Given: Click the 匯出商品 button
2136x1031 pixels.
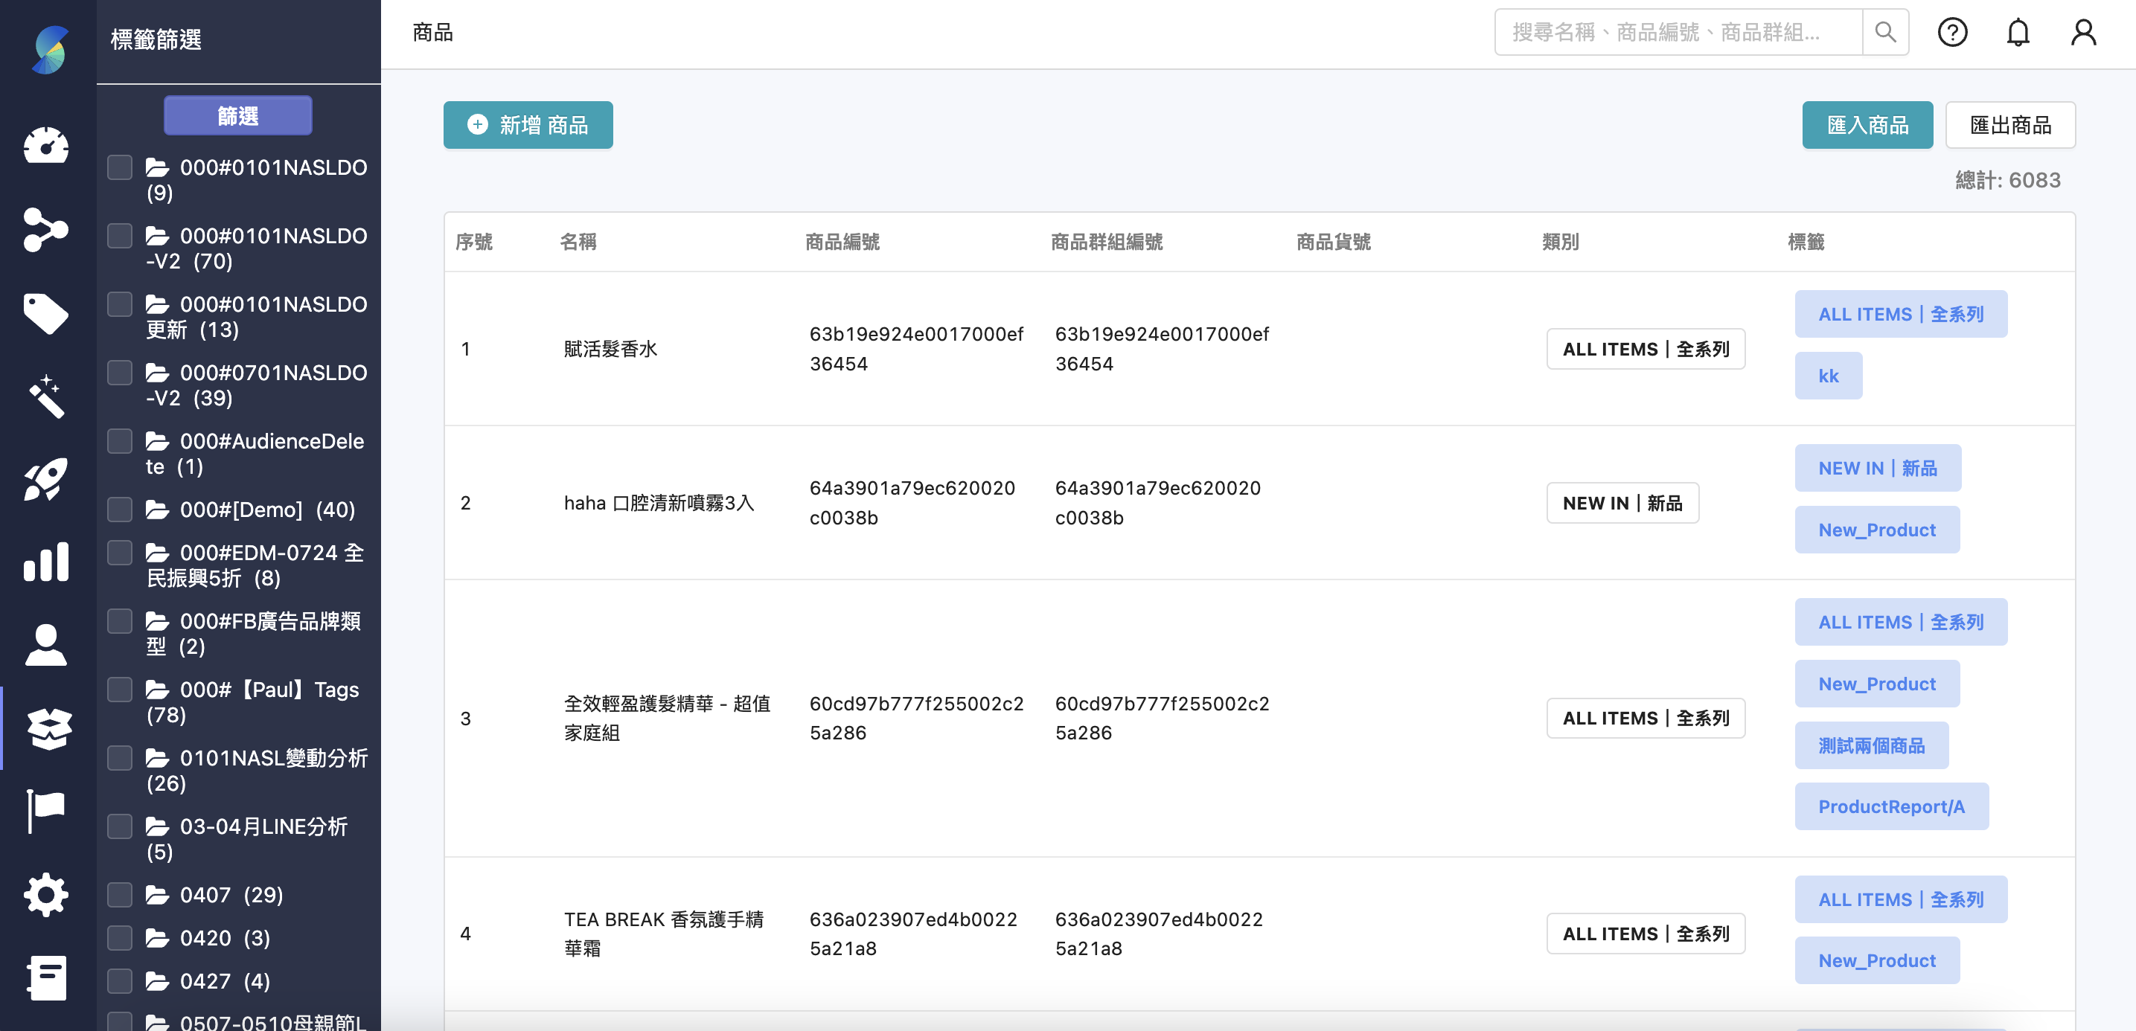Looking at the screenshot, I should click(x=2011, y=124).
